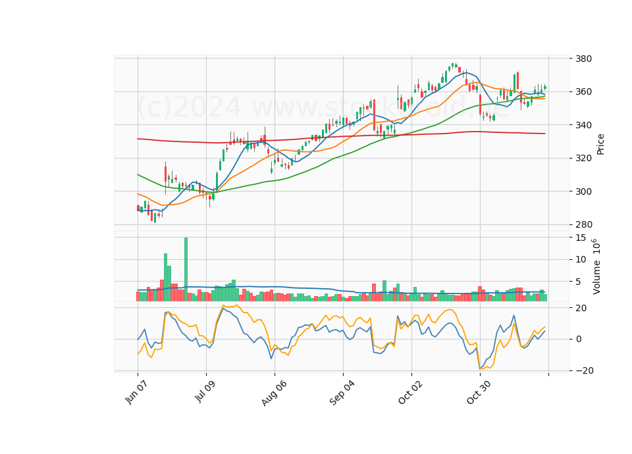Screen dimensions: 632x454
Task: Click the red long-term moving average line
Action: (341, 137)
